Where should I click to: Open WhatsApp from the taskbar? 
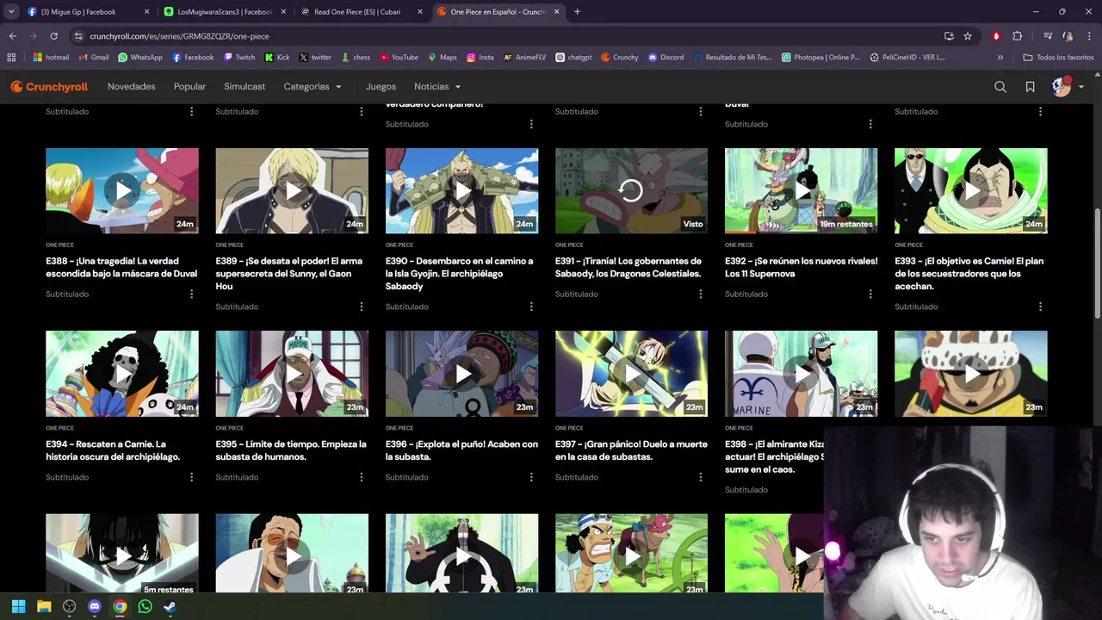145,606
